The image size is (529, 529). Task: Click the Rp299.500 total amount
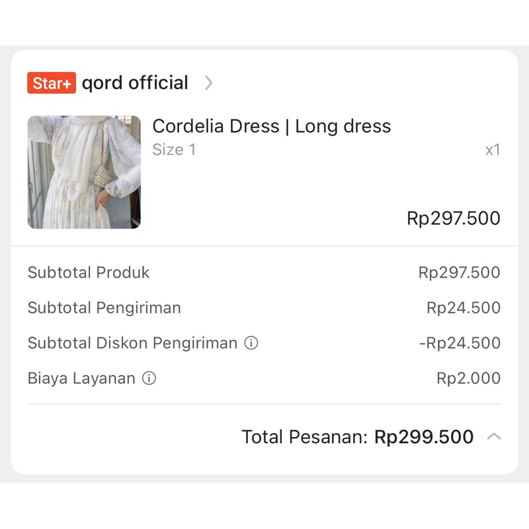click(423, 436)
